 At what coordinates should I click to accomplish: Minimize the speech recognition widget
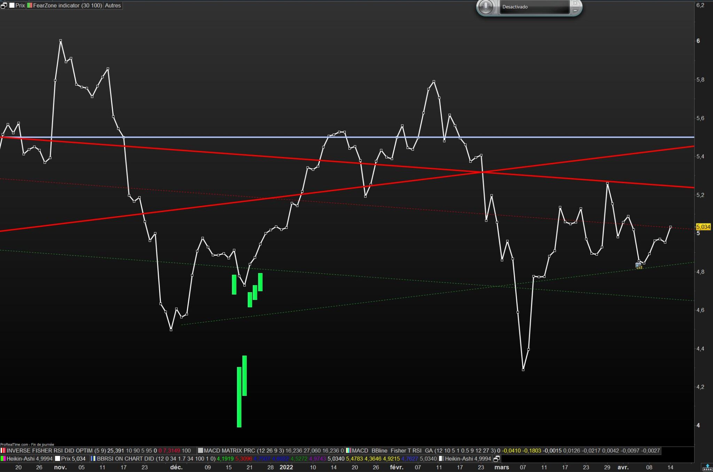click(575, 11)
